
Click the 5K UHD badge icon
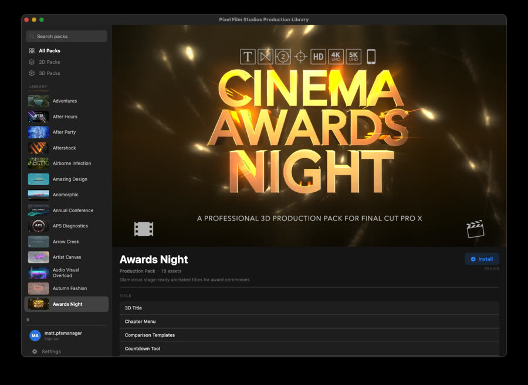click(x=353, y=56)
